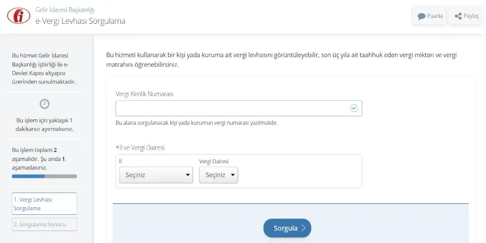Screen dimensions: 486x243
Task: Click the Gelir İdaresi Başkanlığı header text
Action: (65, 10)
